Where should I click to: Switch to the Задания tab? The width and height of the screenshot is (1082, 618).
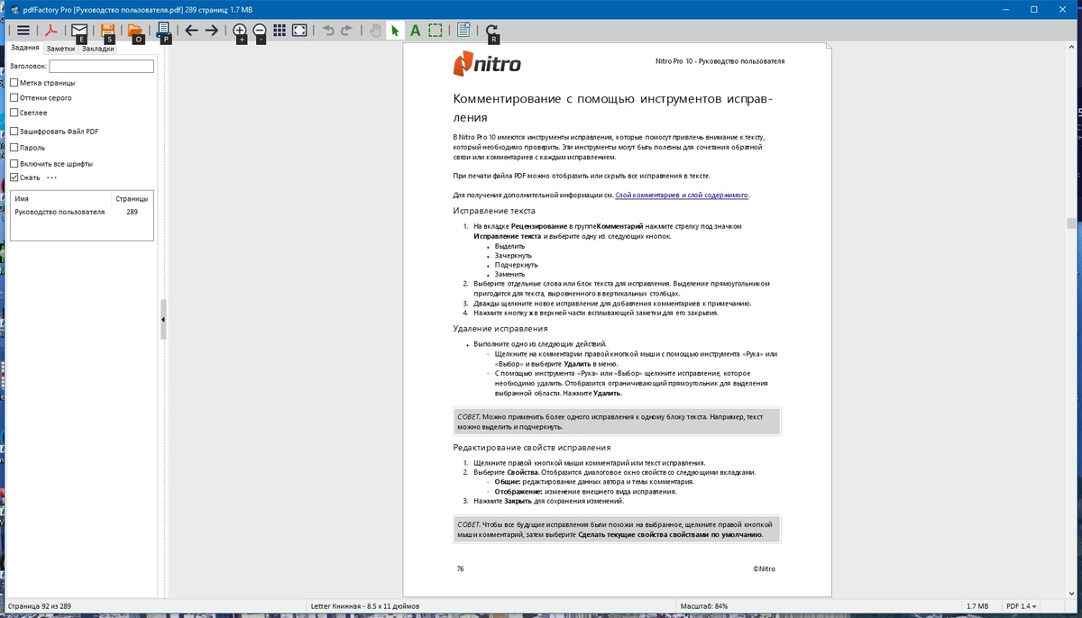[24, 48]
